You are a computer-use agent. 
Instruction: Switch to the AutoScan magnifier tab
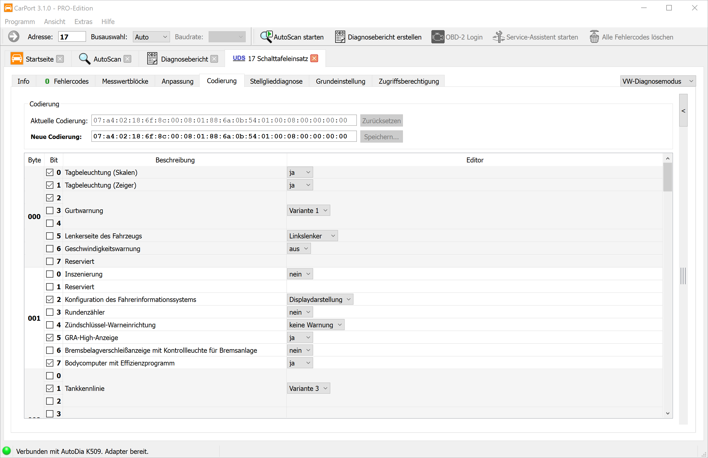(x=85, y=59)
